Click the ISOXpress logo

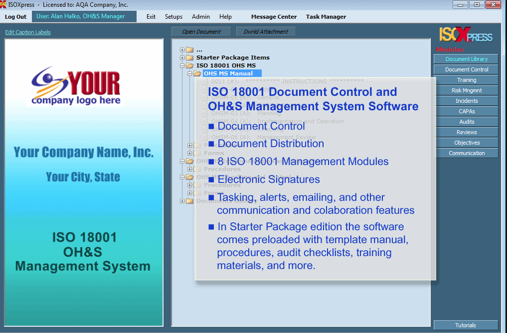pos(465,35)
